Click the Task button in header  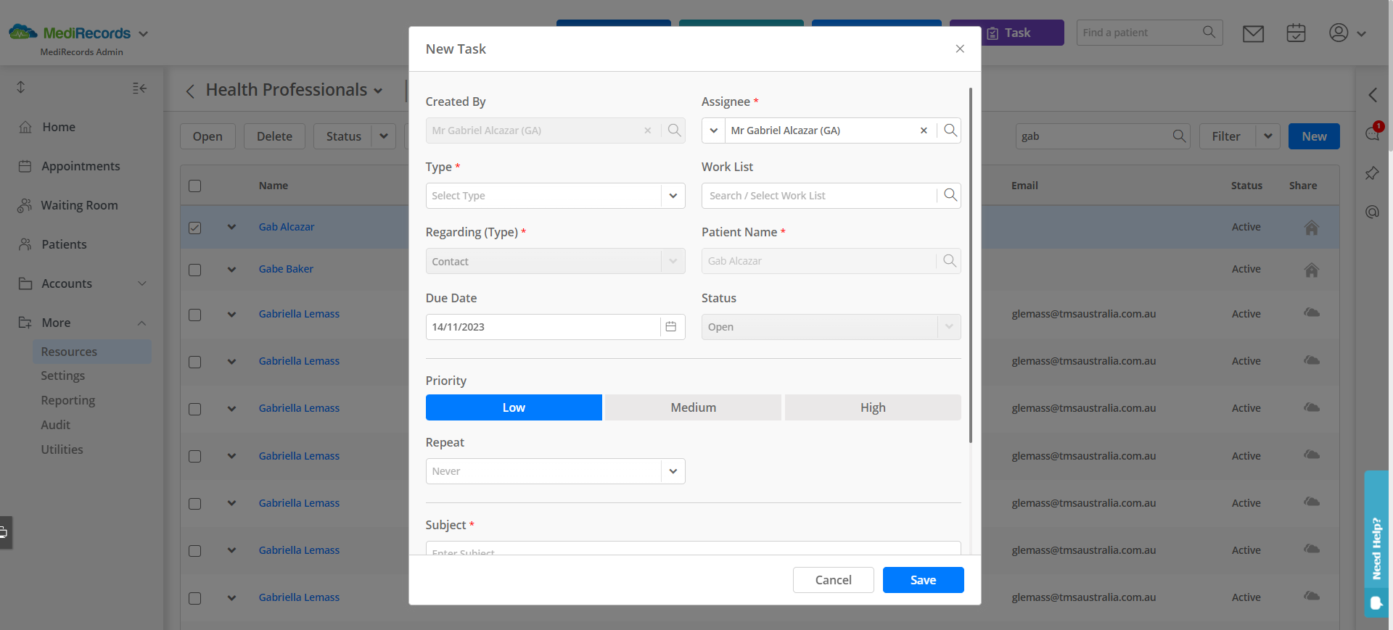pyautogui.click(x=1008, y=33)
